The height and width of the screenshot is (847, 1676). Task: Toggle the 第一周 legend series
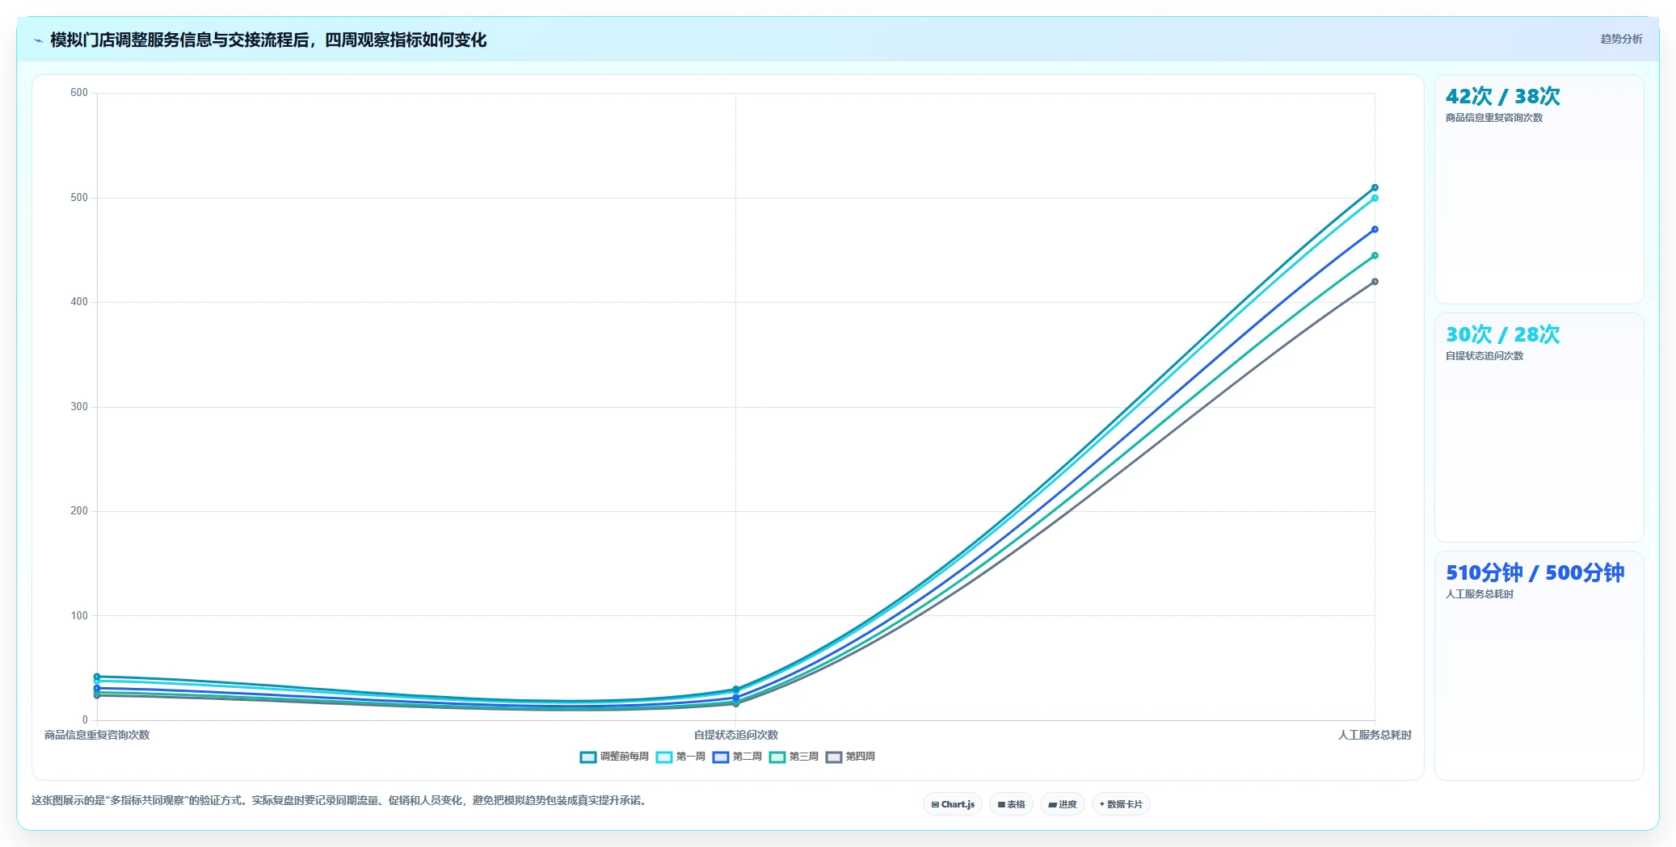pyautogui.click(x=680, y=757)
